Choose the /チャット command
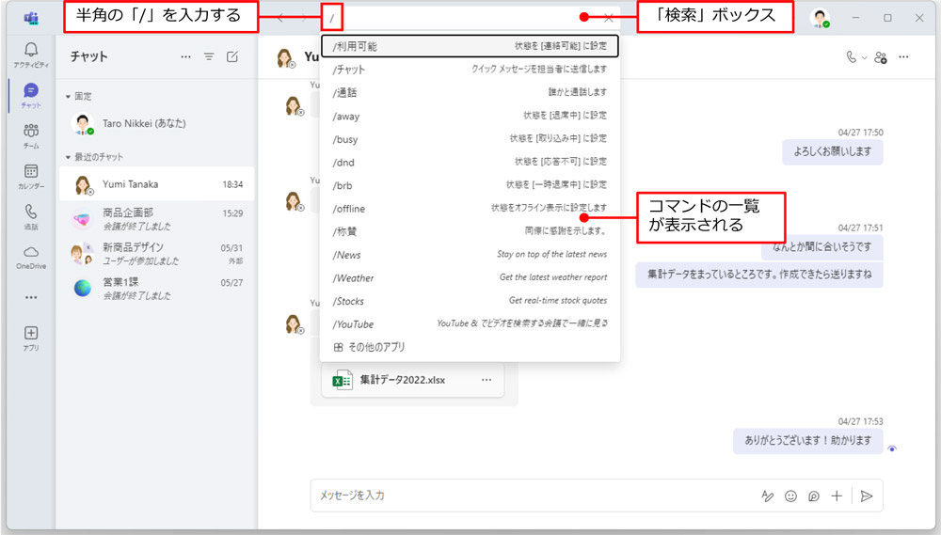 [x=470, y=70]
